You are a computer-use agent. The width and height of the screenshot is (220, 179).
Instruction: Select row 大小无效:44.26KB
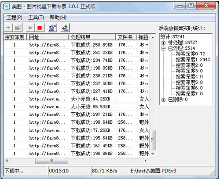coord(77,99)
